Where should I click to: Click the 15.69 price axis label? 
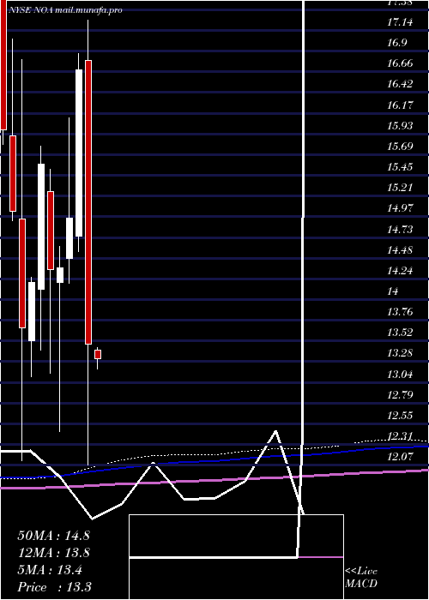click(400, 147)
